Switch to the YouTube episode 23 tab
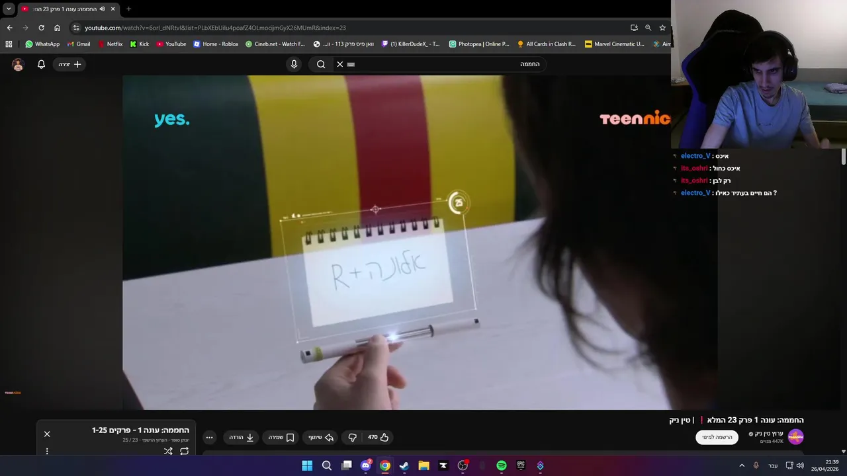Screen dimensions: 847x476 [67, 9]
